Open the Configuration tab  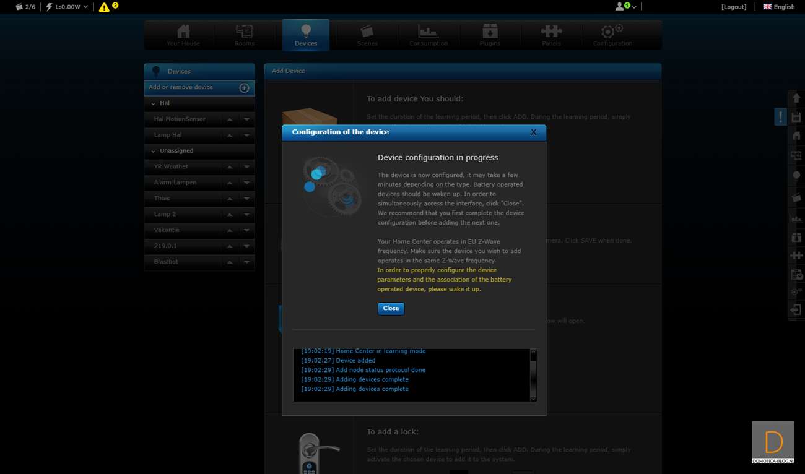pyautogui.click(x=612, y=35)
